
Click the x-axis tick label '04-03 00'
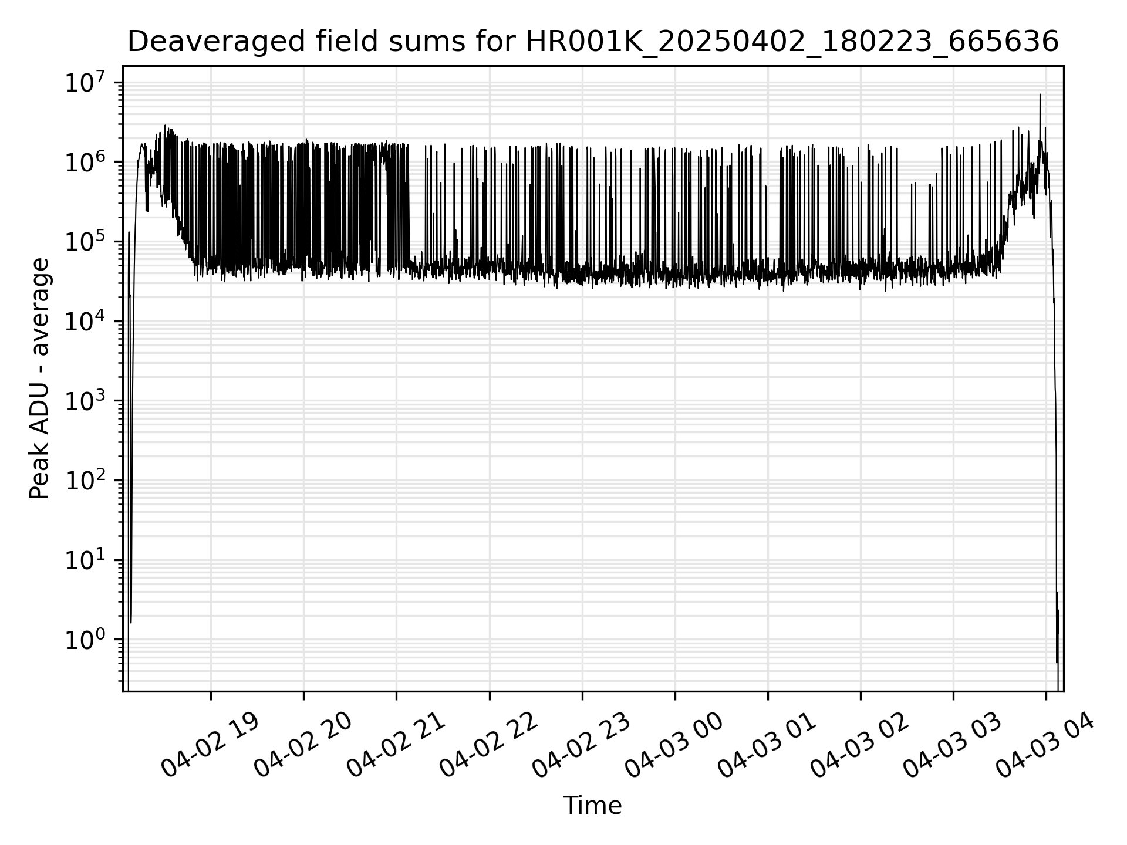pyautogui.click(x=674, y=745)
